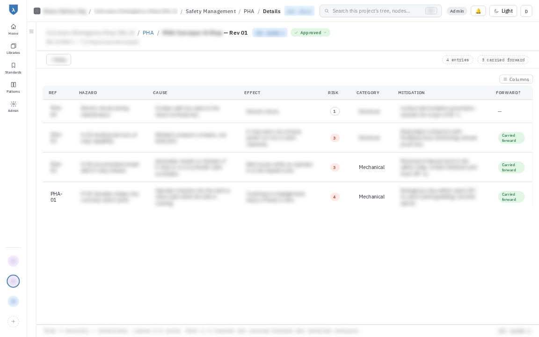The image size is (539, 337).
Task: Go to Safety Management breadcrumb
Action: [211, 11]
